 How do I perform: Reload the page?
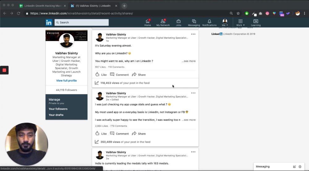(x=19, y=13)
